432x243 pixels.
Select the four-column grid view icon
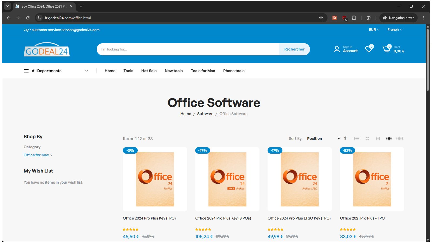point(389,139)
